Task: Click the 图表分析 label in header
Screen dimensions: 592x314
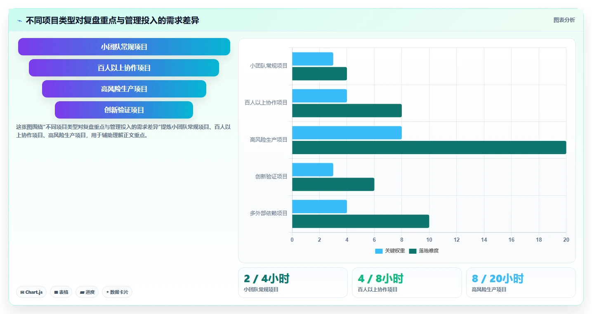Action: point(564,20)
